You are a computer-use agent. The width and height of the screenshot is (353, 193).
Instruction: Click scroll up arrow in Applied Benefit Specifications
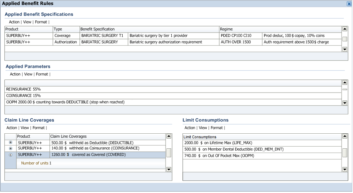345,29
